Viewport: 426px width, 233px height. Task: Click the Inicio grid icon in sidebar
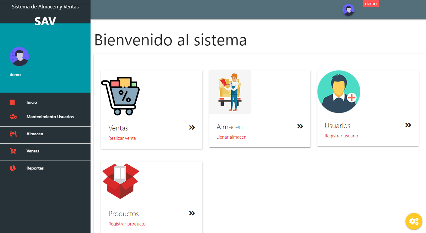pos(12,102)
